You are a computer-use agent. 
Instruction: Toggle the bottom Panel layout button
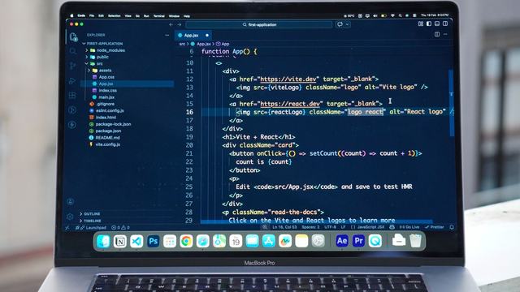coord(437,24)
